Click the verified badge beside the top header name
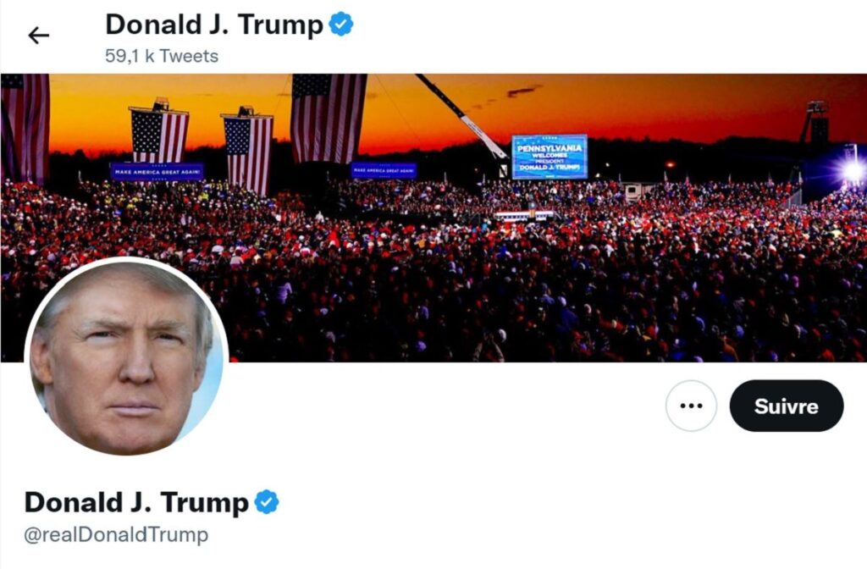The width and height of the screenshot is (867, 569). [x=341, y=25]
